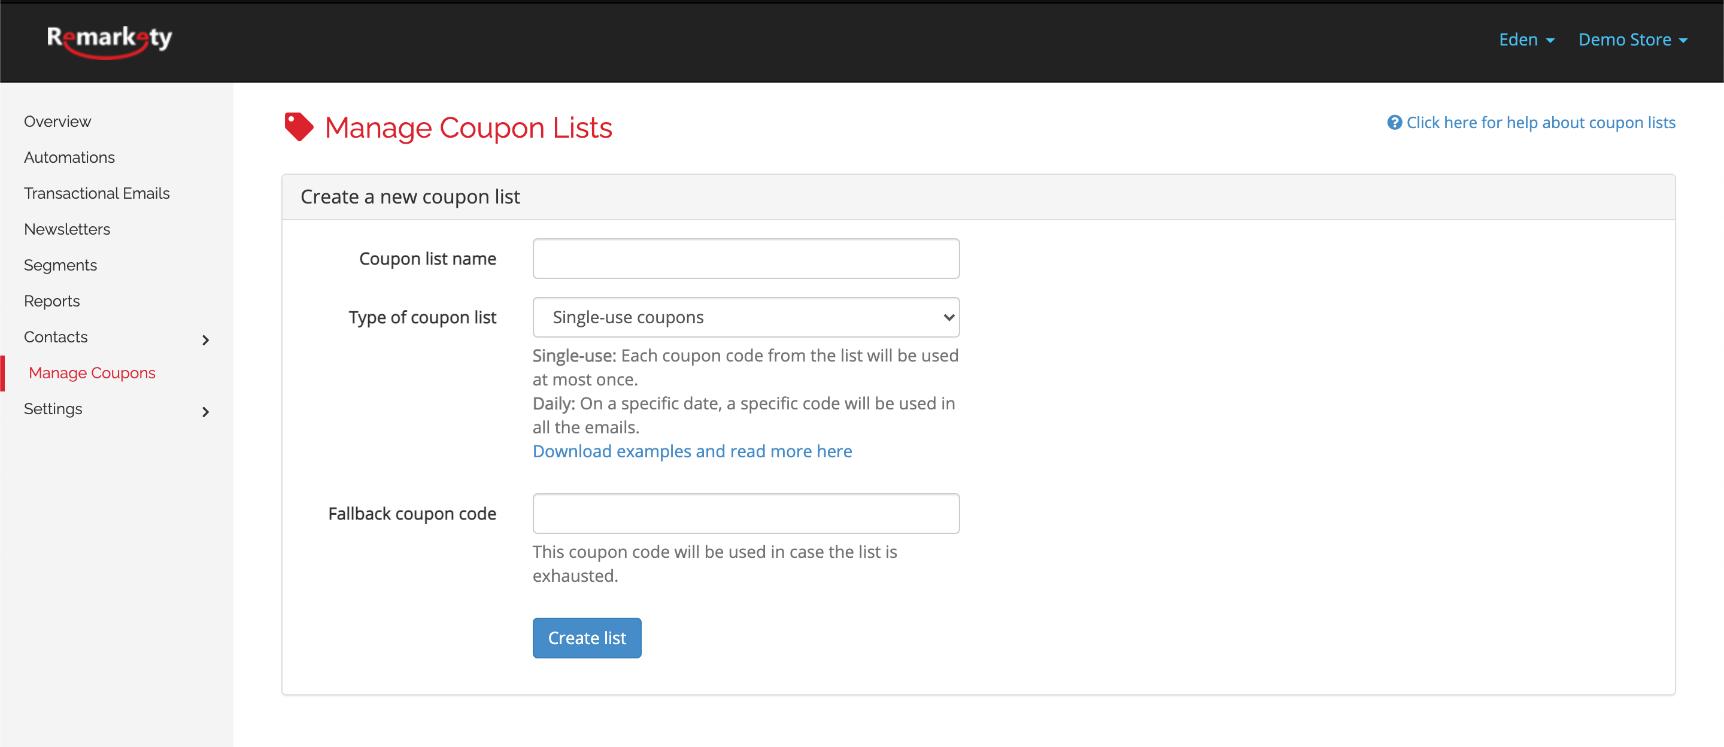
Task: Click the Daily description text
Action: [x=743, y=415]
